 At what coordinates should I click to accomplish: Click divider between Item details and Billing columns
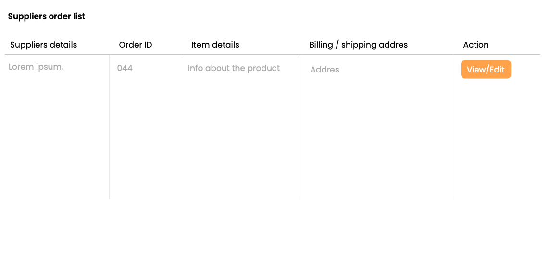click(300, 127)
